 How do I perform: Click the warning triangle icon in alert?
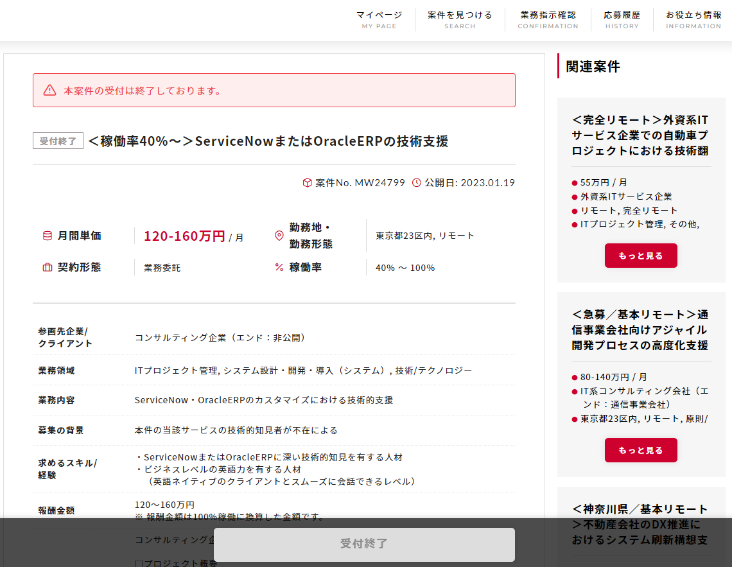pyautogui.click(x=50, y=90)
